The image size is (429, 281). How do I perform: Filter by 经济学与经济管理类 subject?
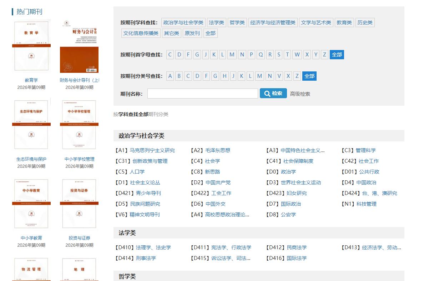pos(273,22)
